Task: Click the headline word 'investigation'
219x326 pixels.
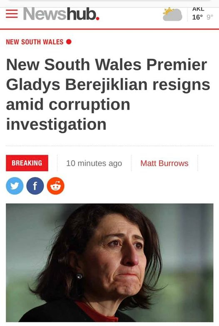Action: [x=56, y=124]
